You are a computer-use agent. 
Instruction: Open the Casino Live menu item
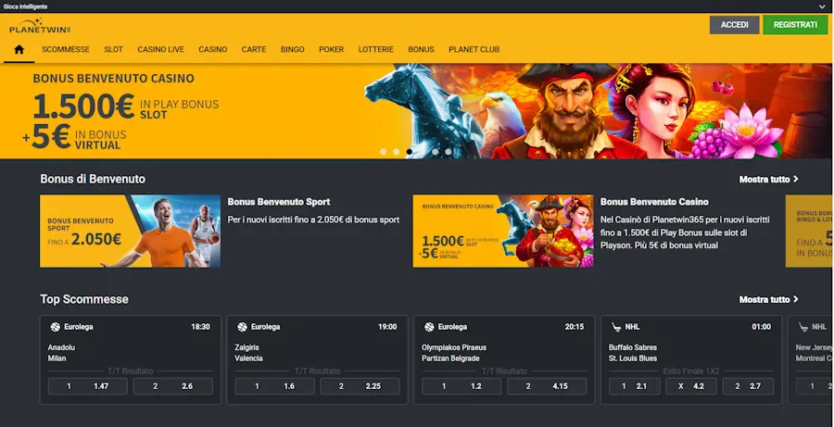click(160, 49)
